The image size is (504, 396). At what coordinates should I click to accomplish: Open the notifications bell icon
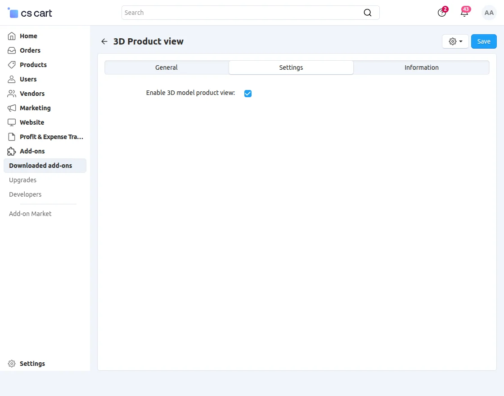click(x=464, y=13)
